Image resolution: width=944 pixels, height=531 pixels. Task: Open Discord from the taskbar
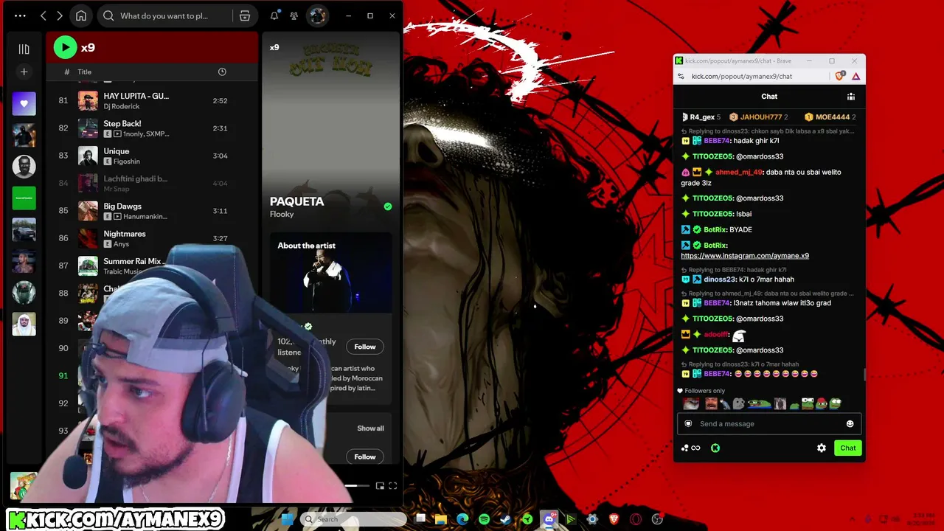(549, 519)
